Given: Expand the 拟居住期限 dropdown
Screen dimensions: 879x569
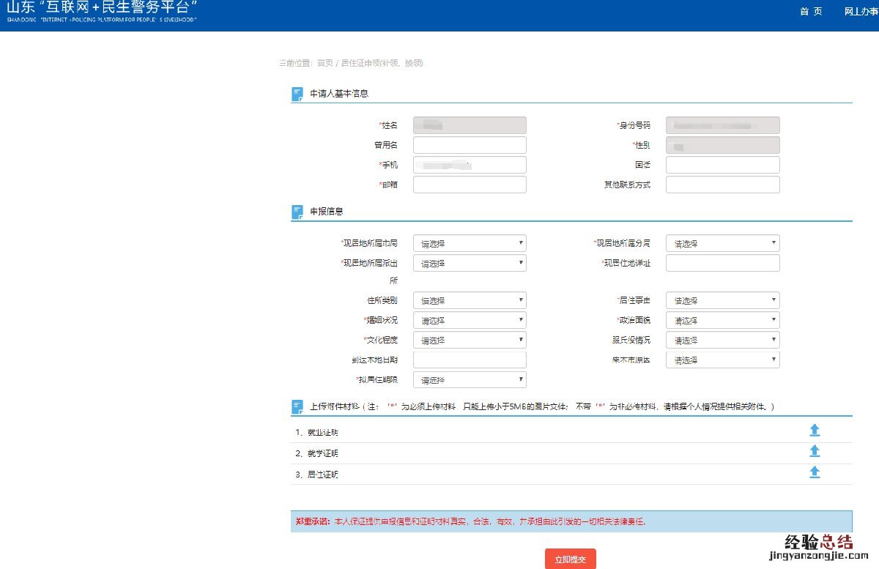Looking at the screenshot, I should (470, 379).
